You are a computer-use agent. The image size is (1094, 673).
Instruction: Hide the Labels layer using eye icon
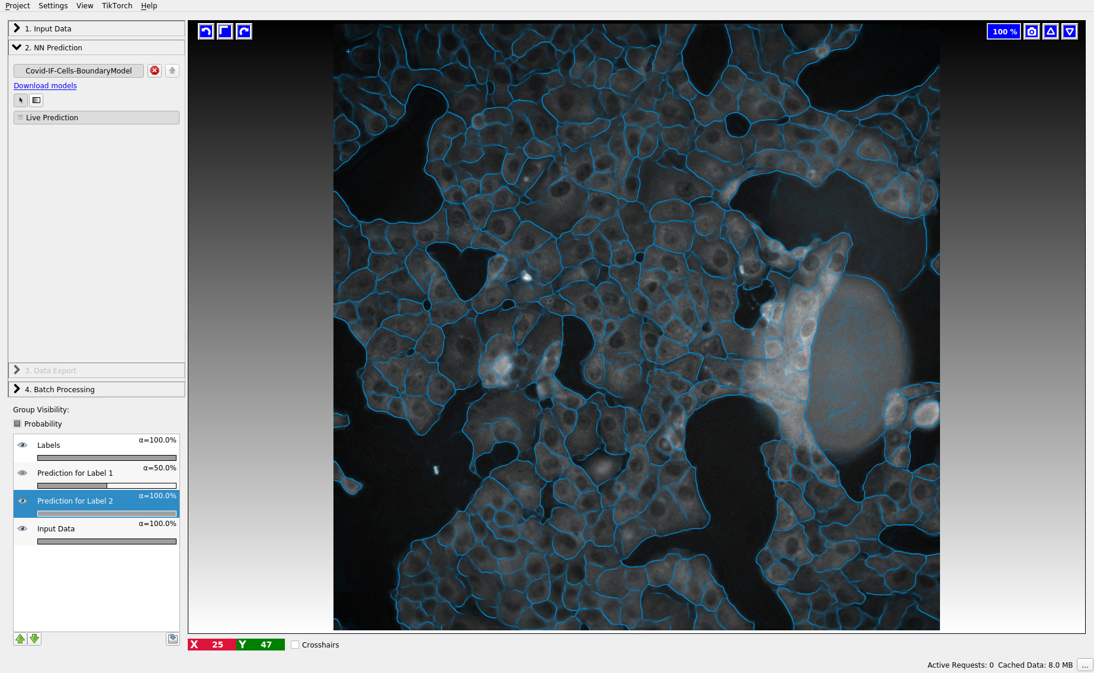coord(23,445)
